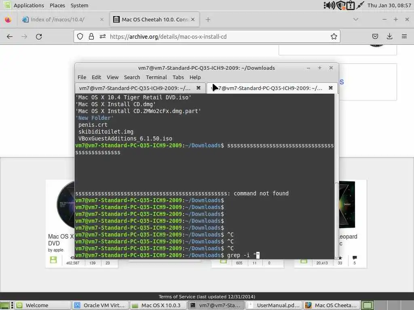The height and width of the screenshot is (310, 414).
Task: Open the Firefox downloads panel
Action: [x=389, y=37]
